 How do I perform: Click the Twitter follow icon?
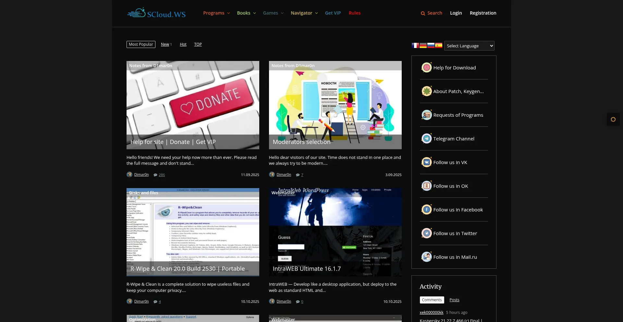426,233
